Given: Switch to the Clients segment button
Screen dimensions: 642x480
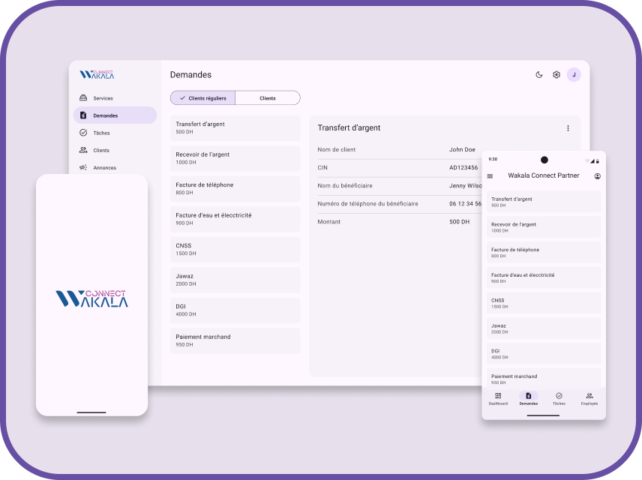Looking at the screenshot, I should [268, 98].
